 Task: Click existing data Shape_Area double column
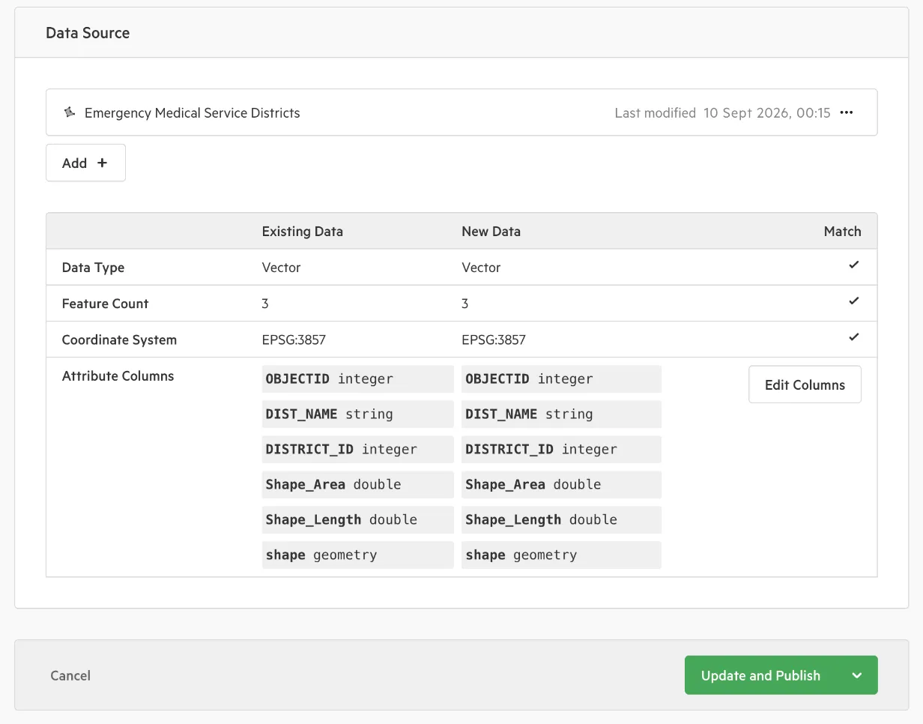(x=357, y=485)
